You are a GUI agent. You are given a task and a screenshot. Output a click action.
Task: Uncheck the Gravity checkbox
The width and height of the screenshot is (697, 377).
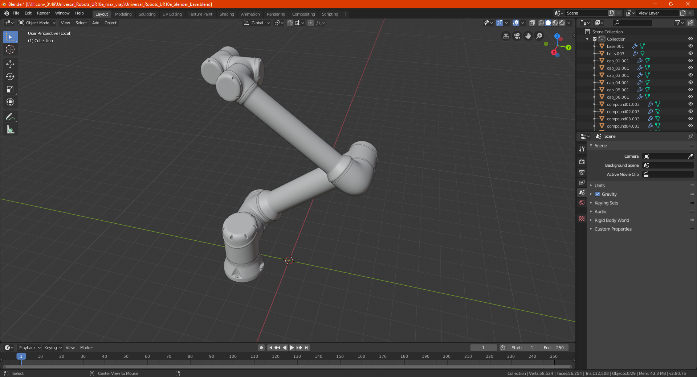598,194
